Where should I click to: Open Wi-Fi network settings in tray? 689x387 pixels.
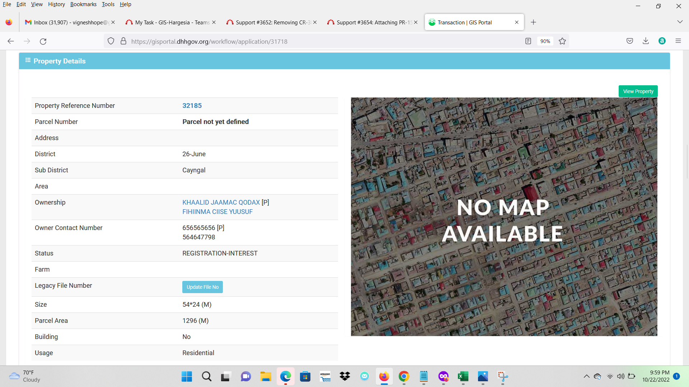610,376
